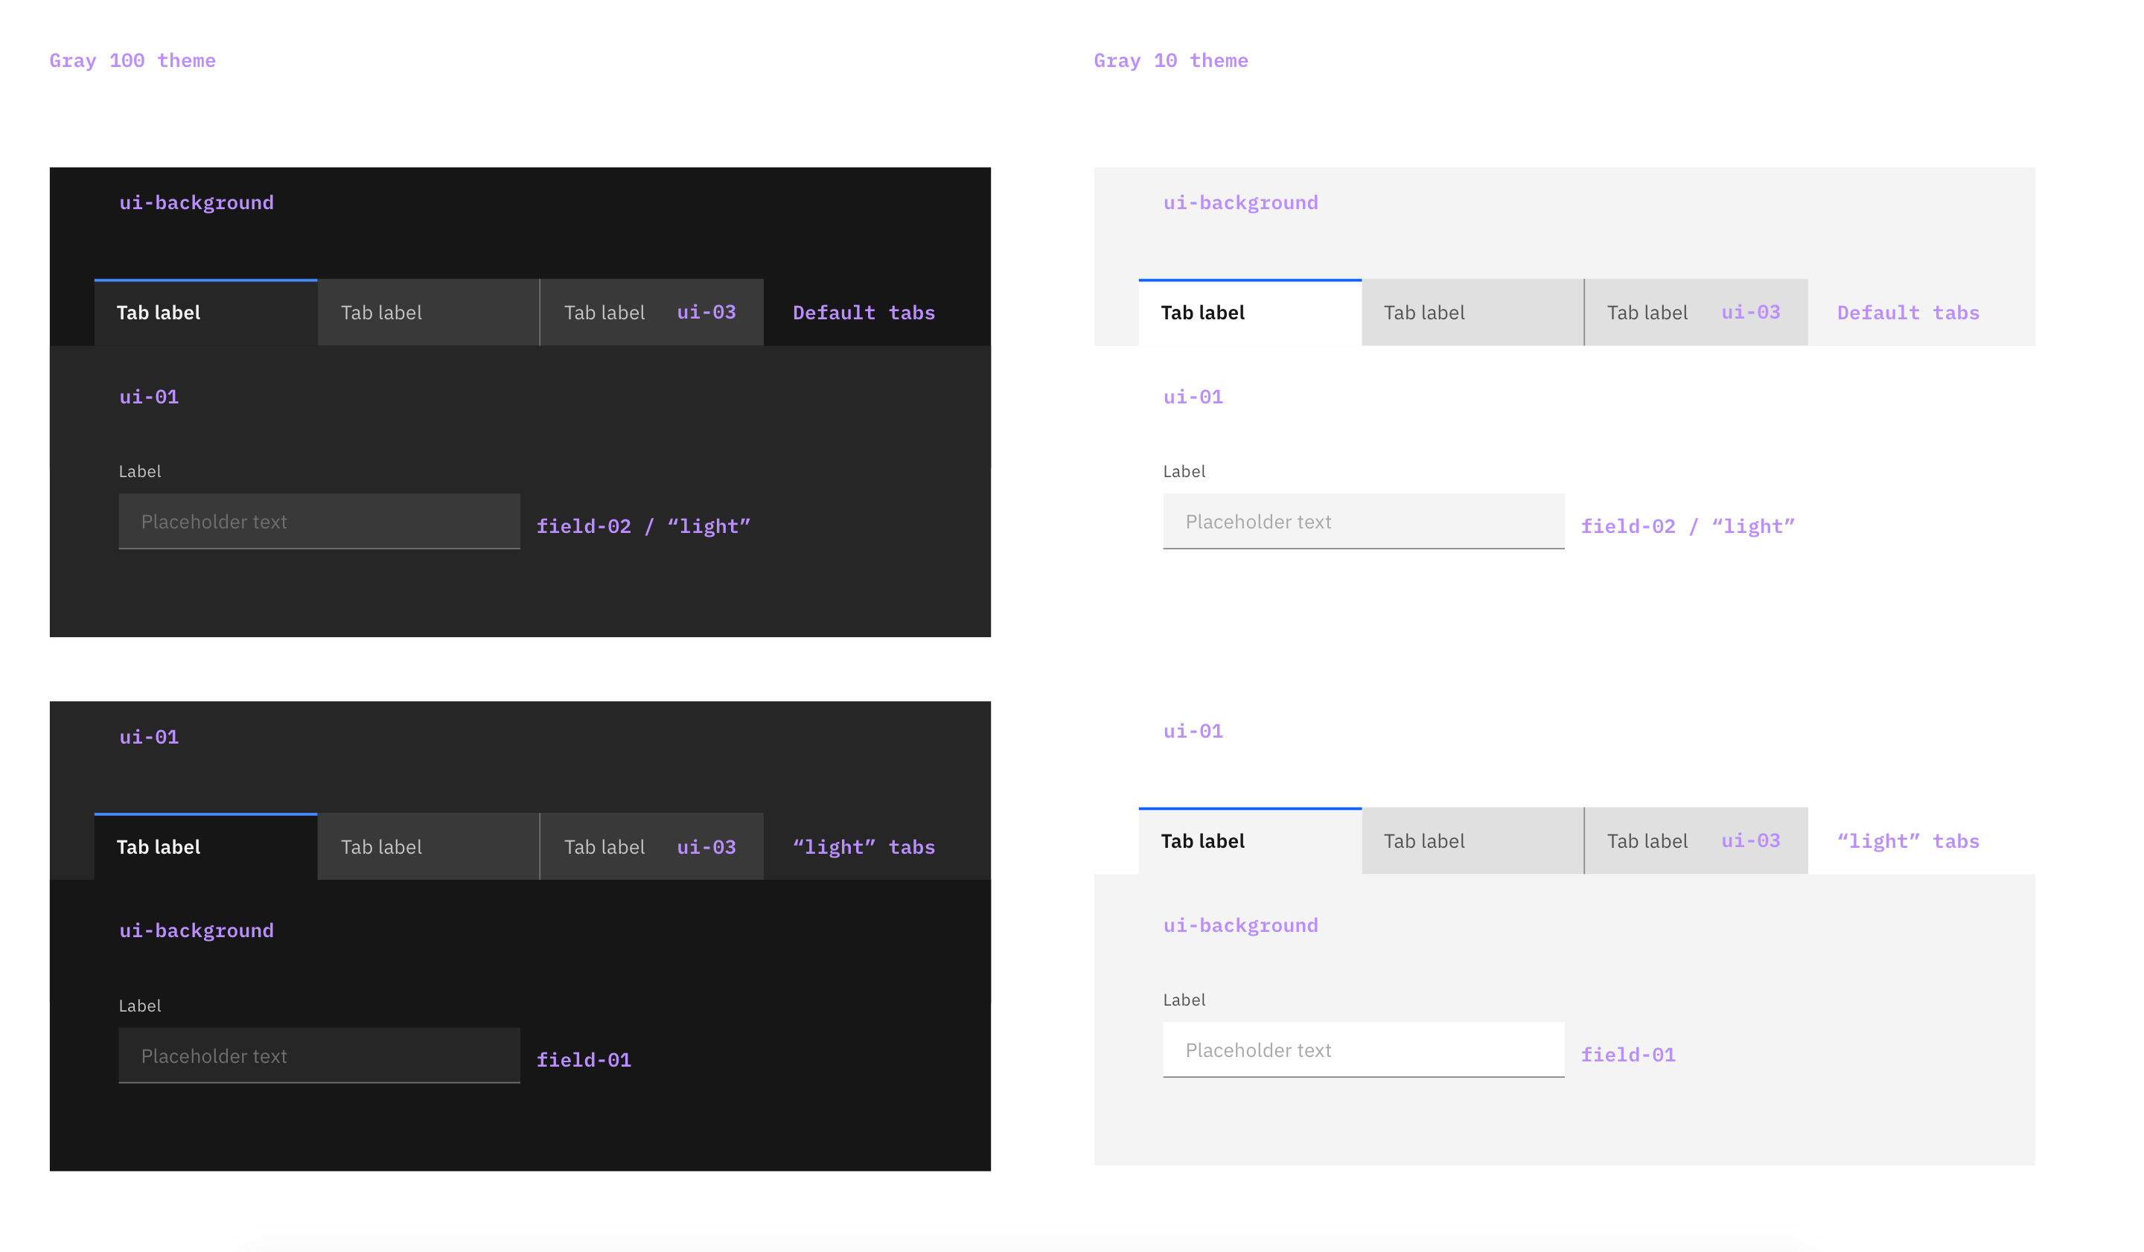
Task: Click the Default tabs annotation in Gray 100 theme
Action: point(864,312)
